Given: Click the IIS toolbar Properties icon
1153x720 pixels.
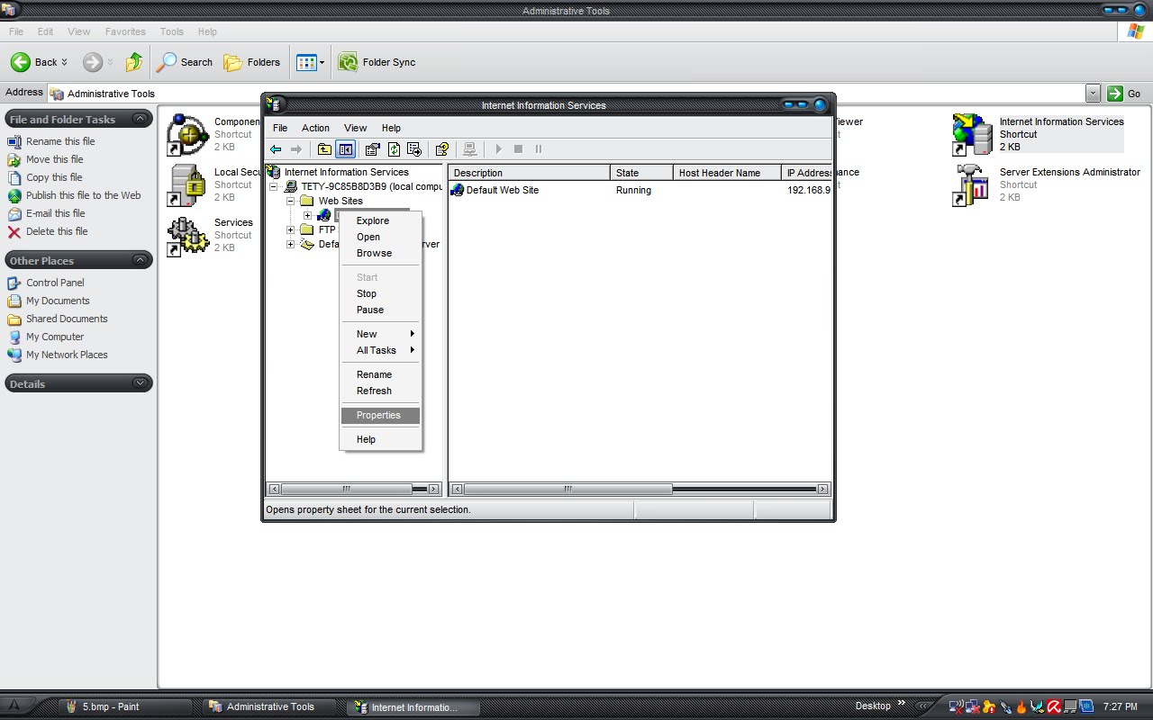Looking at the screenshot, I should tap(372, 149).
